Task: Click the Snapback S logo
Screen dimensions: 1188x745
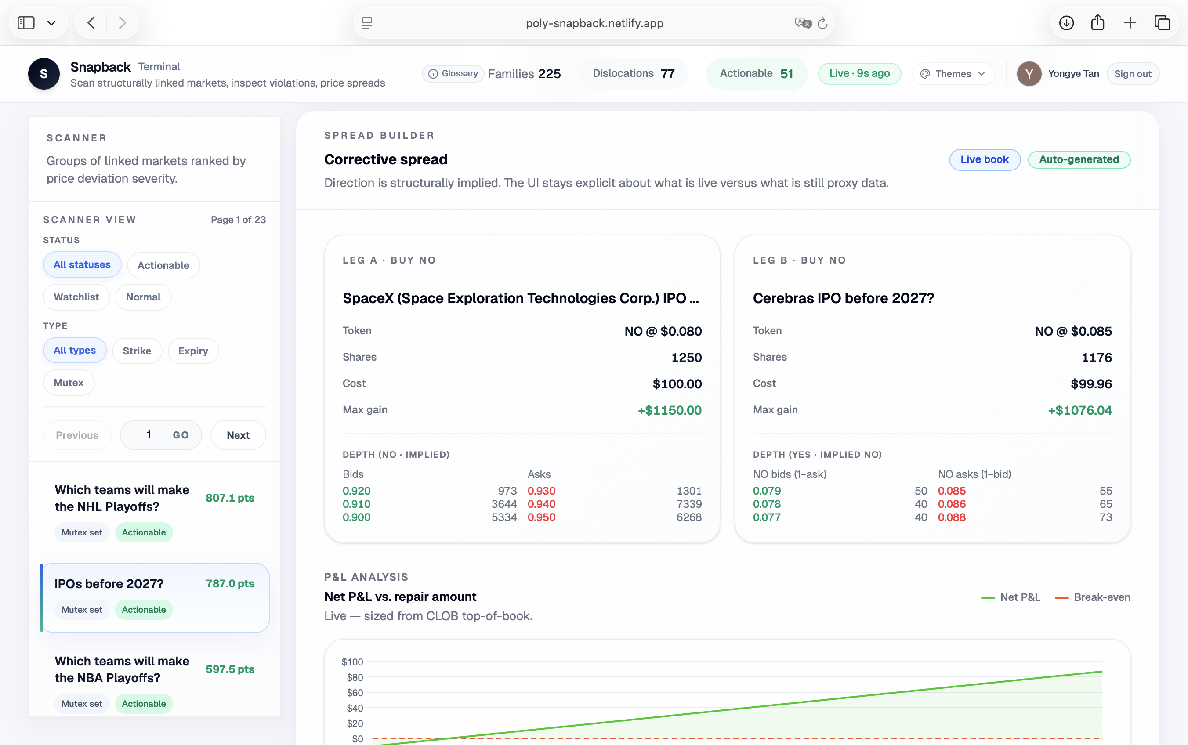Action: click(x=44, y=74)
